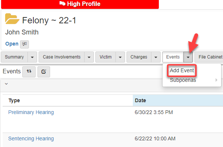
Task: Sort by the Type column header
Action: pyautogui.click(x=14, y=100)
